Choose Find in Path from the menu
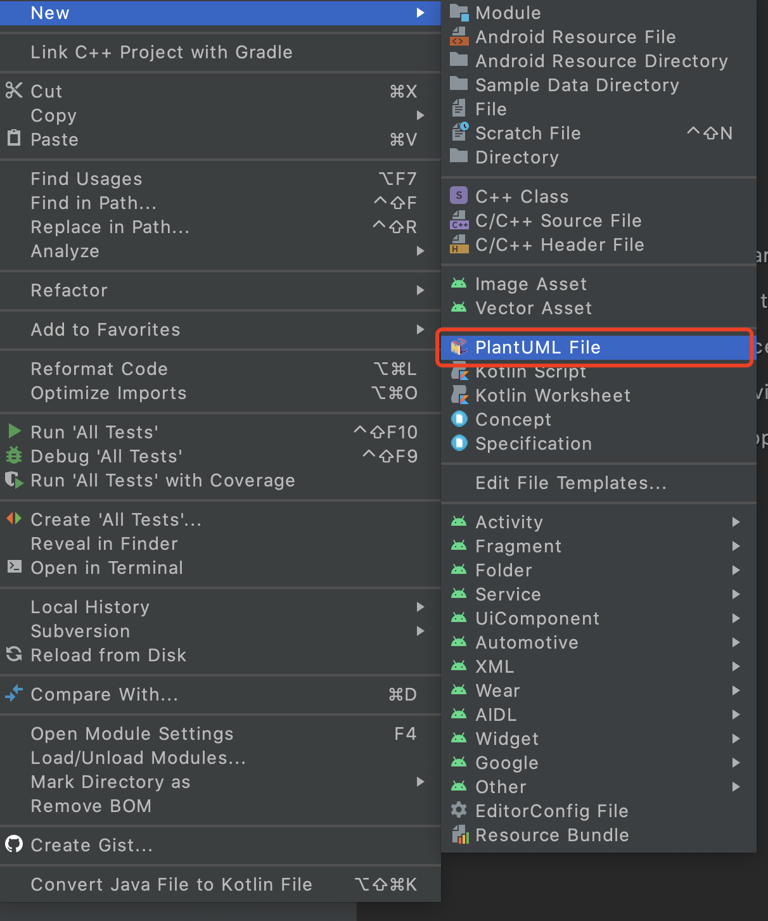The width and height of the screenshot is (768, 921). tap(93, 203)
